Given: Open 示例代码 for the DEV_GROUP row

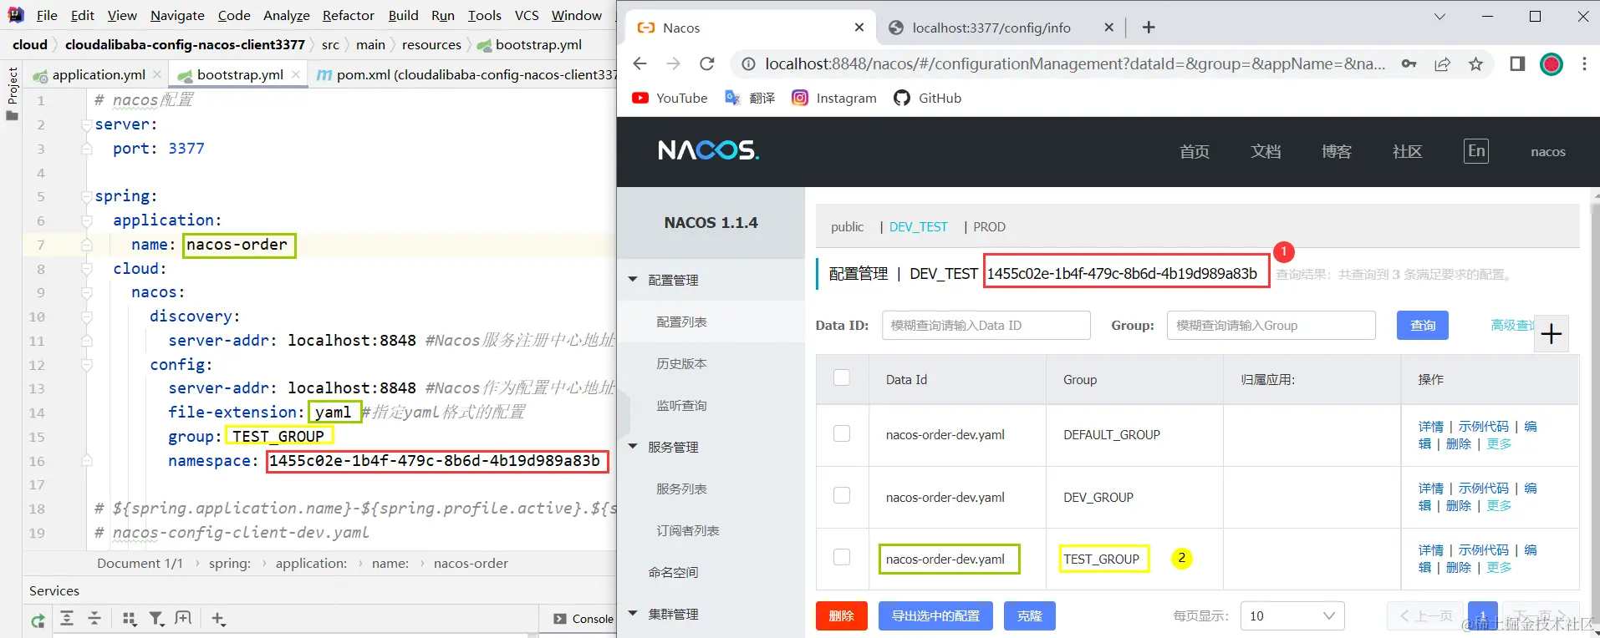Looking at the screenshot, I should 1484,488.
